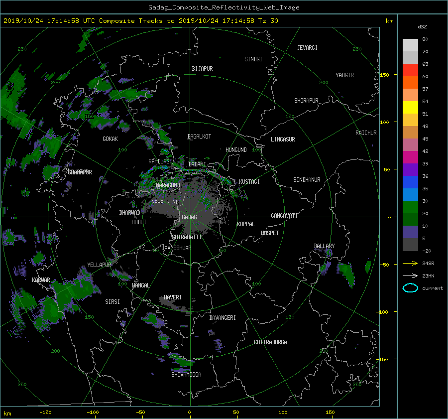Click the KUSTAGI city label
Viewport: 448px width, 419px height.
click(249, 182)
